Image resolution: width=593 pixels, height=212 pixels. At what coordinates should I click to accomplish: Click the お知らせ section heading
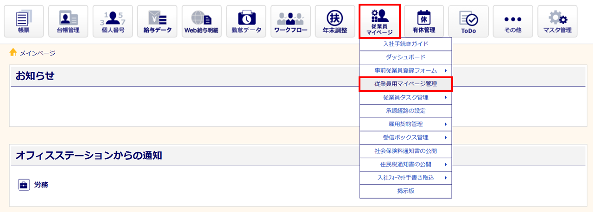point(35,76)
